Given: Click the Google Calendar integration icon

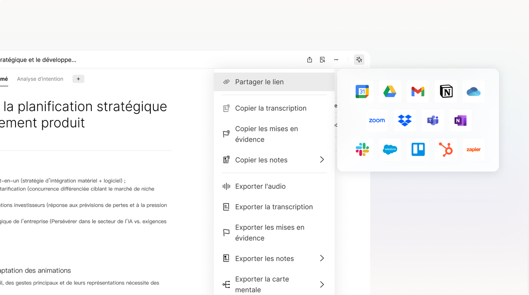Looking at the screenshot, I should click(362, 92).
